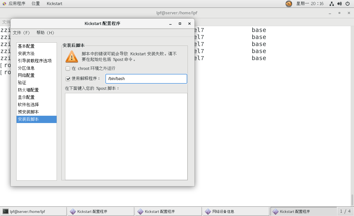Click the workspace switcher showing 1 / 4

click(x=345, y=212)
